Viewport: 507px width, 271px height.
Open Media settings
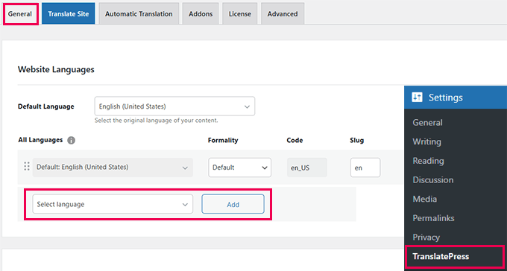click(424, 199)
